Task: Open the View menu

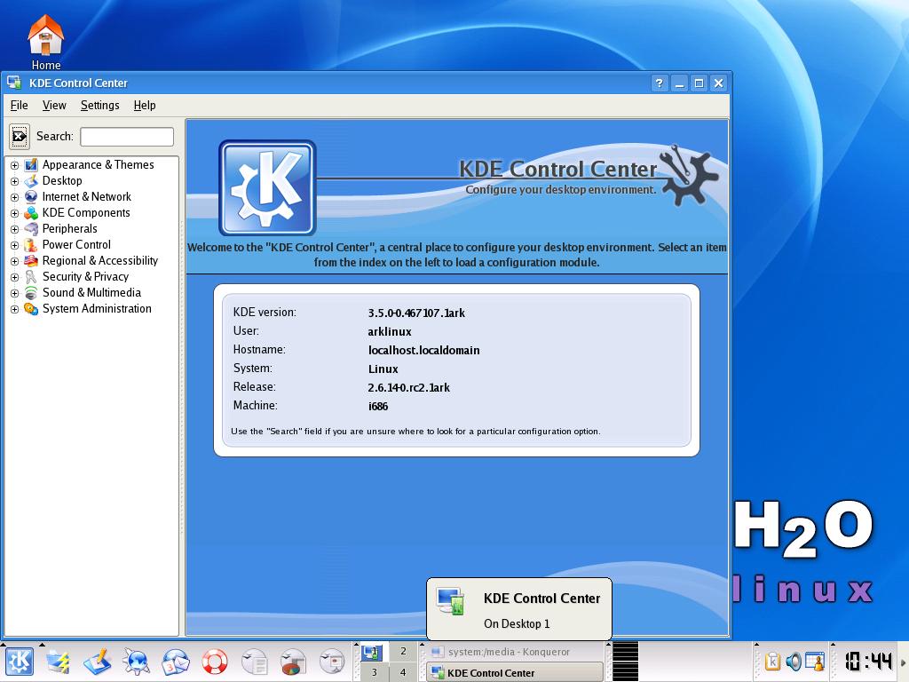Action: point(54,105)
